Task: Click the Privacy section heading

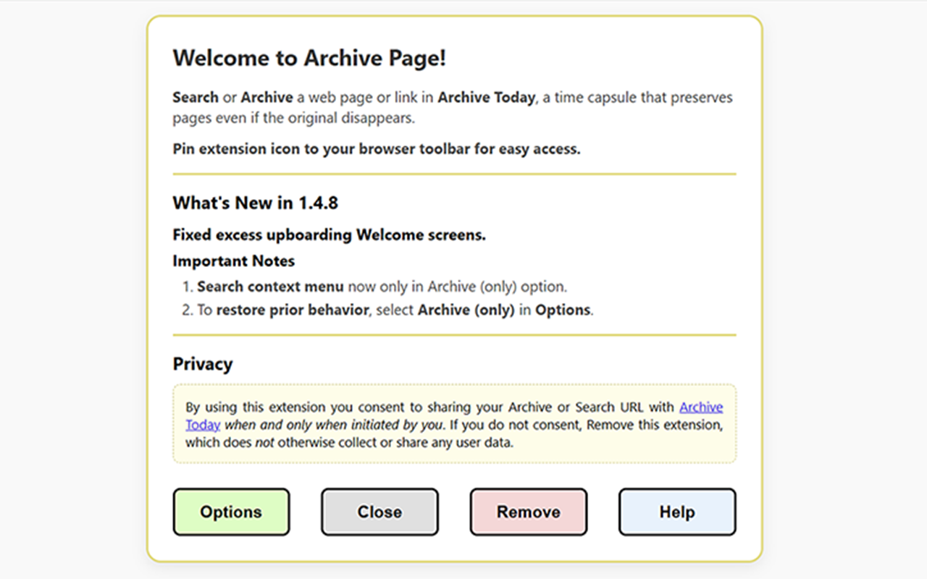Action: pyautogui.click(x=203, y=363)
